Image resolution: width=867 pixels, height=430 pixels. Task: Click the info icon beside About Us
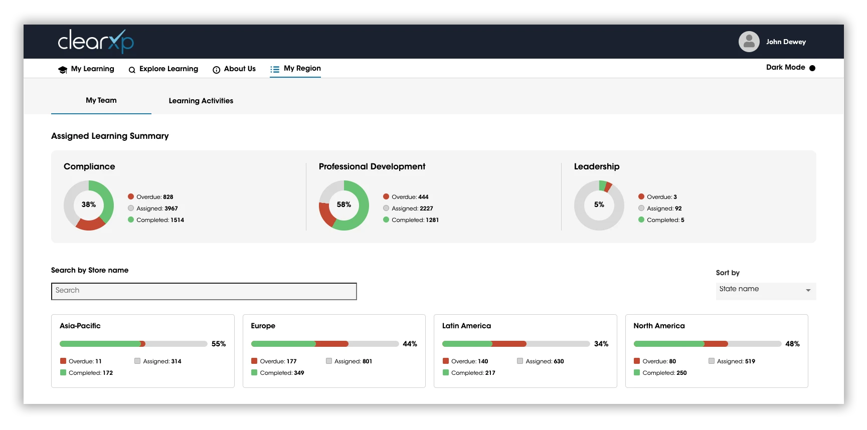click(216, 70)
